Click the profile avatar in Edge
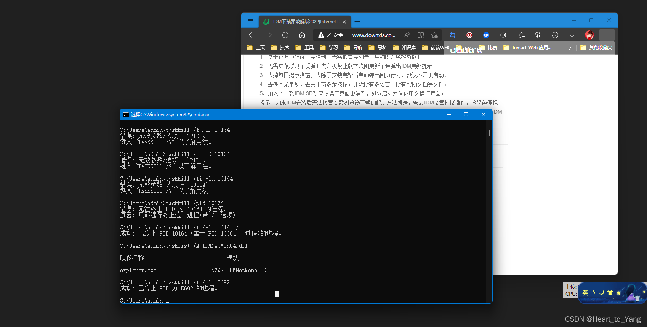Screen dimensions: 647x327 [589, 35]
